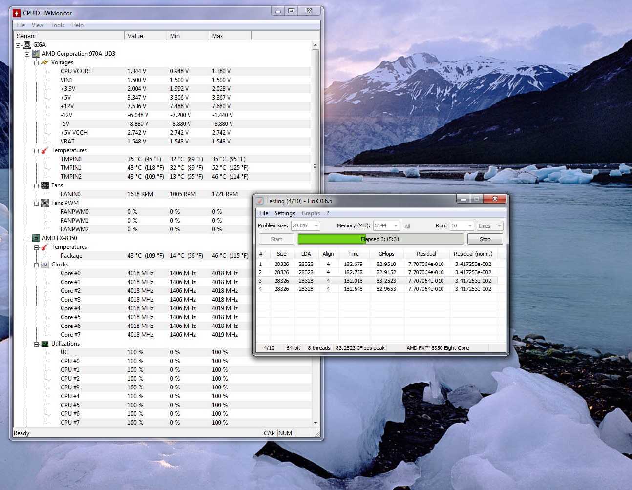Click the LinX elapsed progress bar
The image size is (632, 490).
tap(380, 239)
